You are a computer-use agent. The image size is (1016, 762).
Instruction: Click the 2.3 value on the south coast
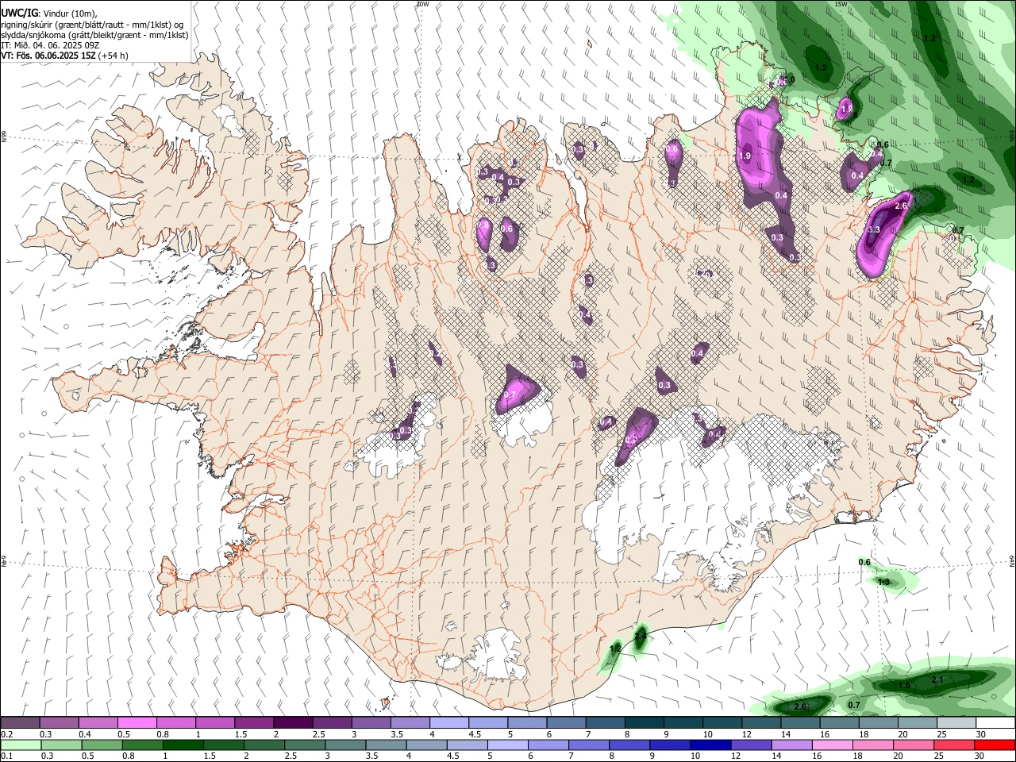[x=640, y=636]
